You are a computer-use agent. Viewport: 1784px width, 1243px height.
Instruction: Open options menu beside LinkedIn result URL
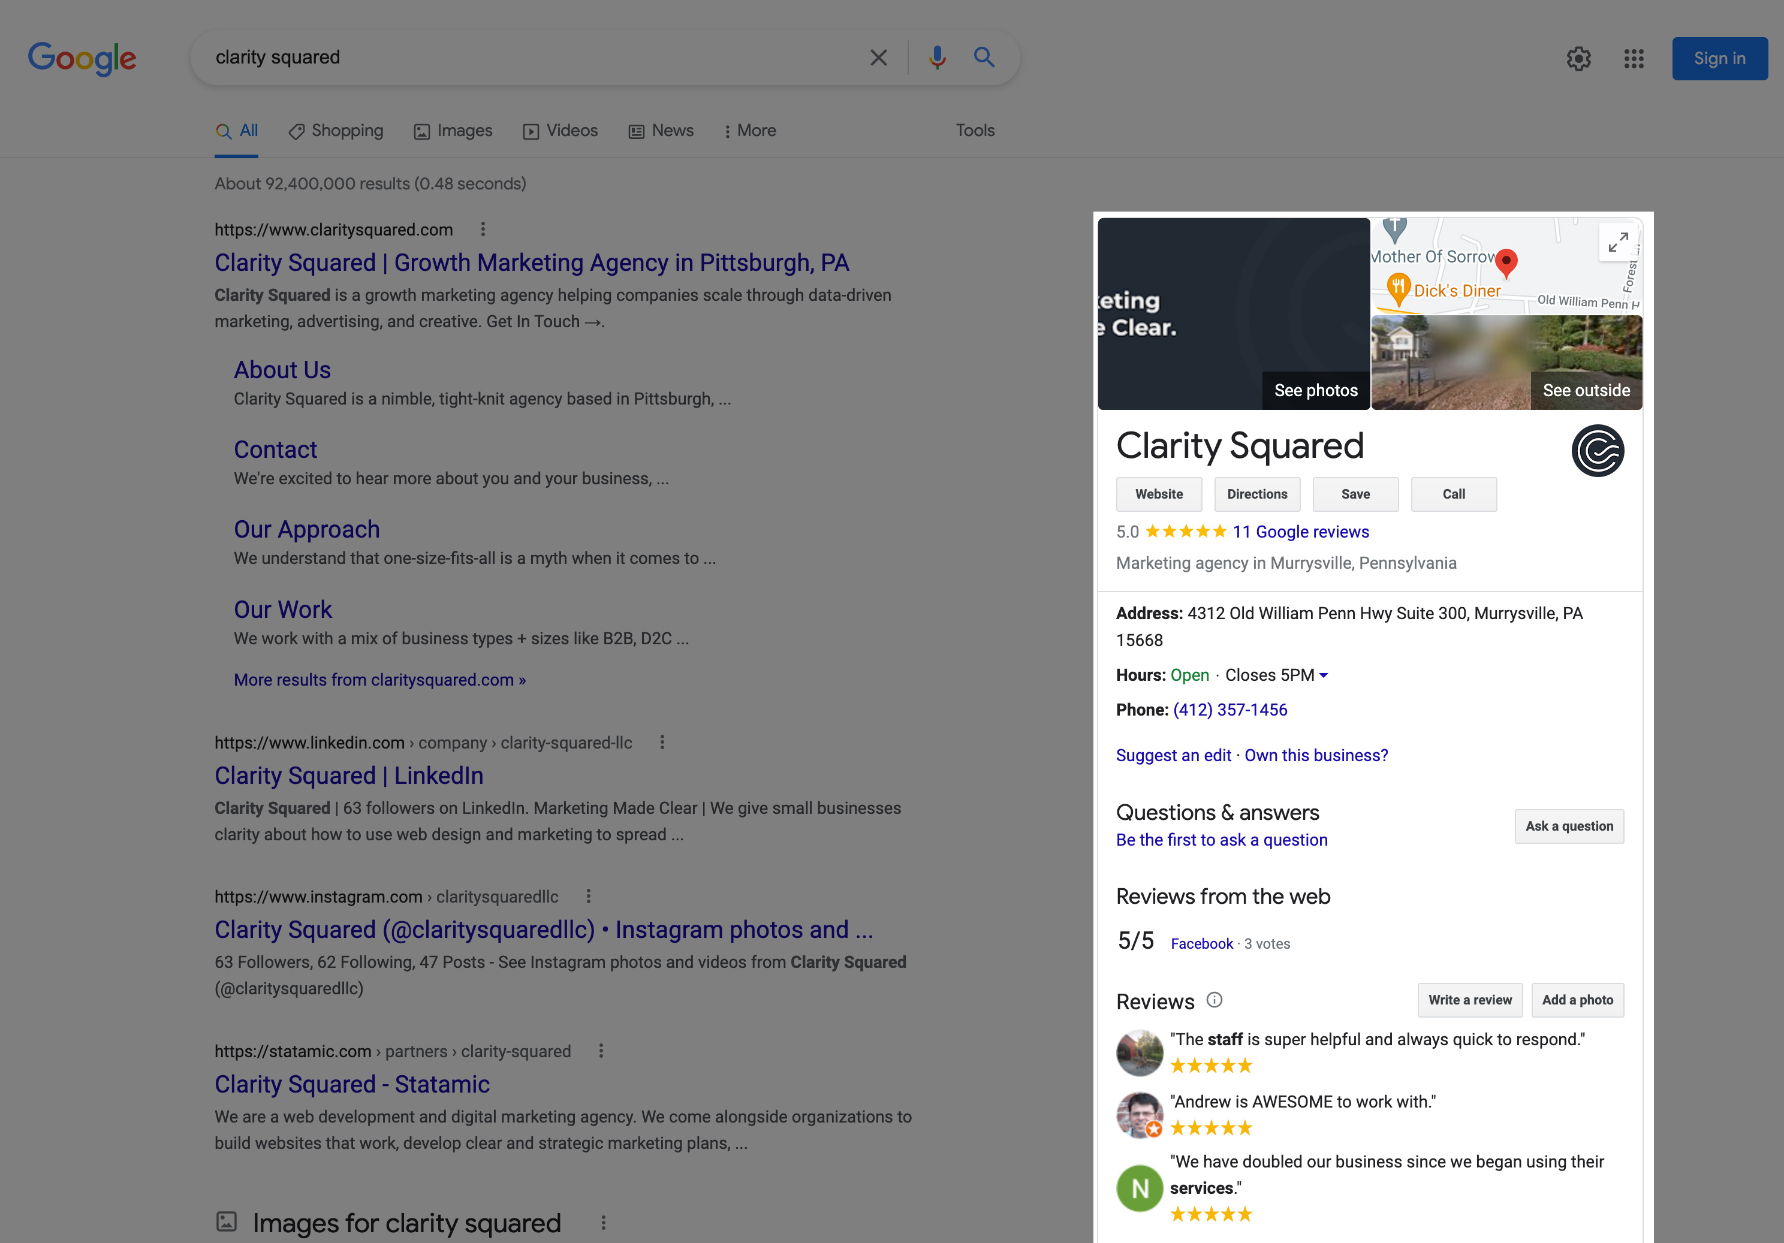[662, 742]
